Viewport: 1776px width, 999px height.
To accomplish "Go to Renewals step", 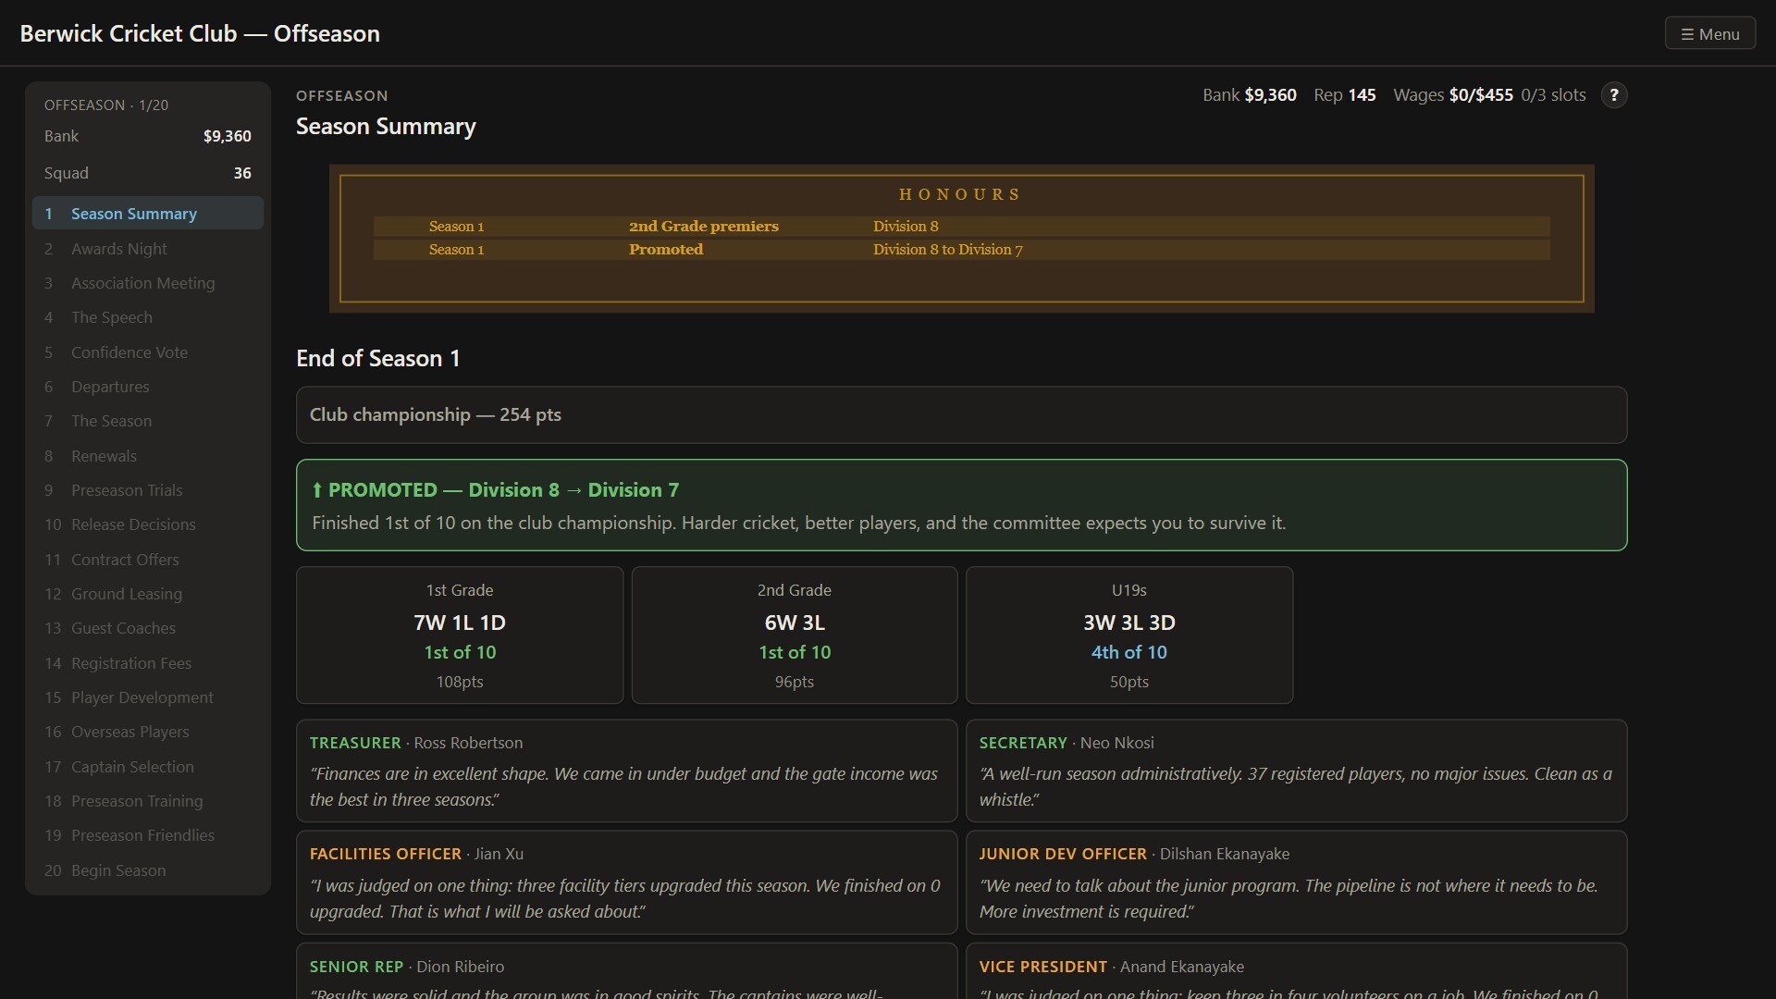I will pos(148,456).
